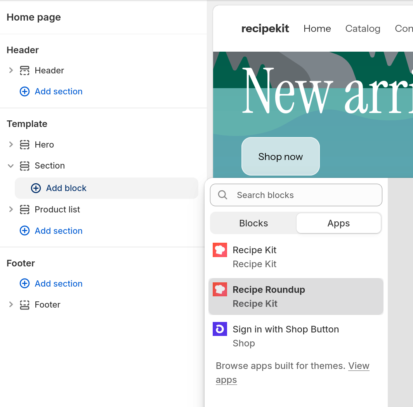Viewport: 413px width, 407px height.
Task: Expand the Hero section chevron
Action: [x=11, y=144]
